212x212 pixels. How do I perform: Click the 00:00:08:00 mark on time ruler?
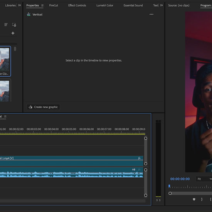122,129
